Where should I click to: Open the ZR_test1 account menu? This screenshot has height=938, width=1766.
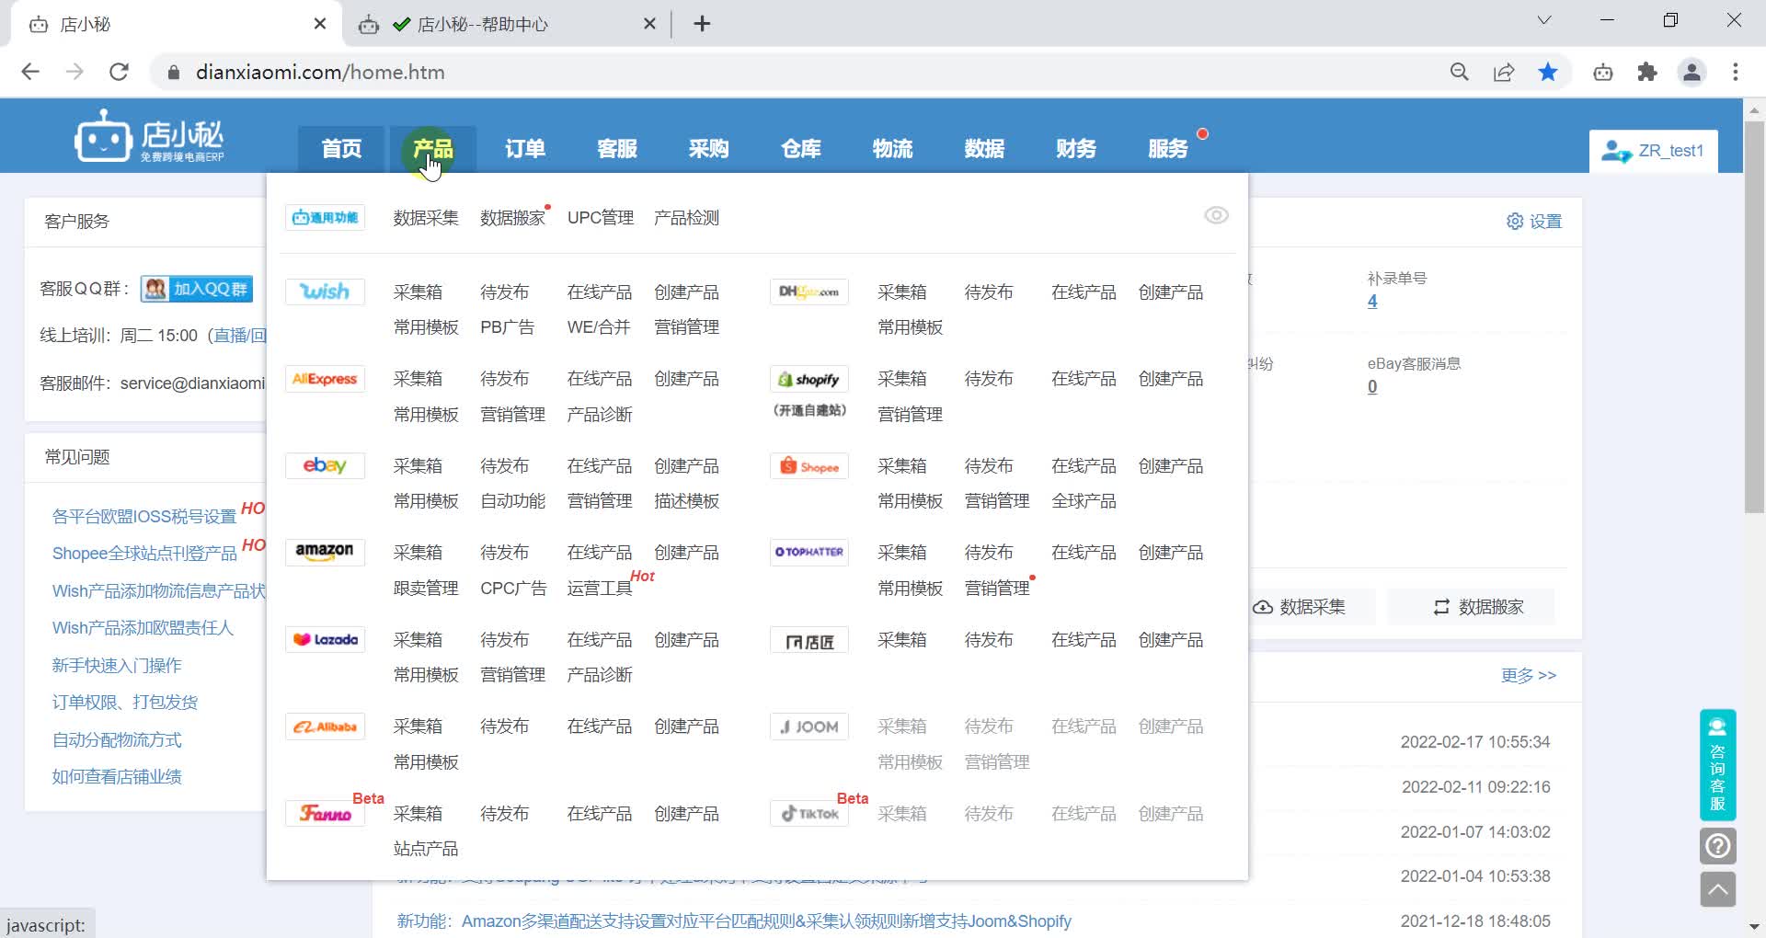click(x=1653, y=151)
